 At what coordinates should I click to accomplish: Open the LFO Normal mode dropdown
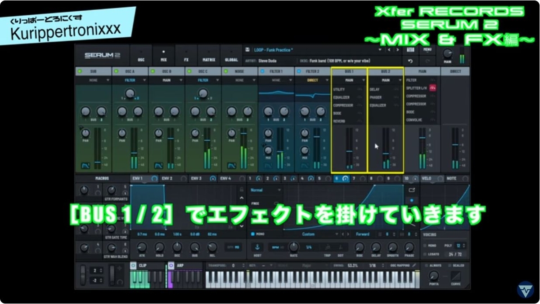[266, 190]
